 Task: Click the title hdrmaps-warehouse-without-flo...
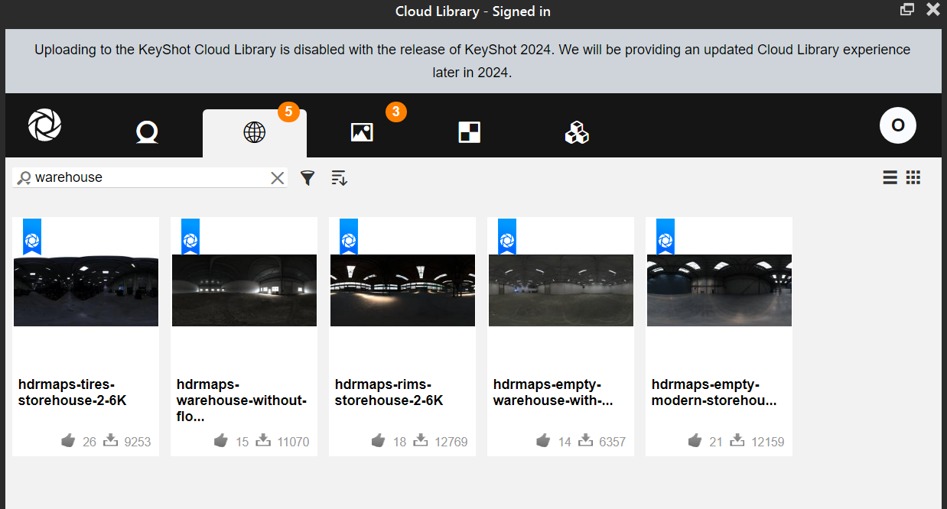(x=241, y=400)
